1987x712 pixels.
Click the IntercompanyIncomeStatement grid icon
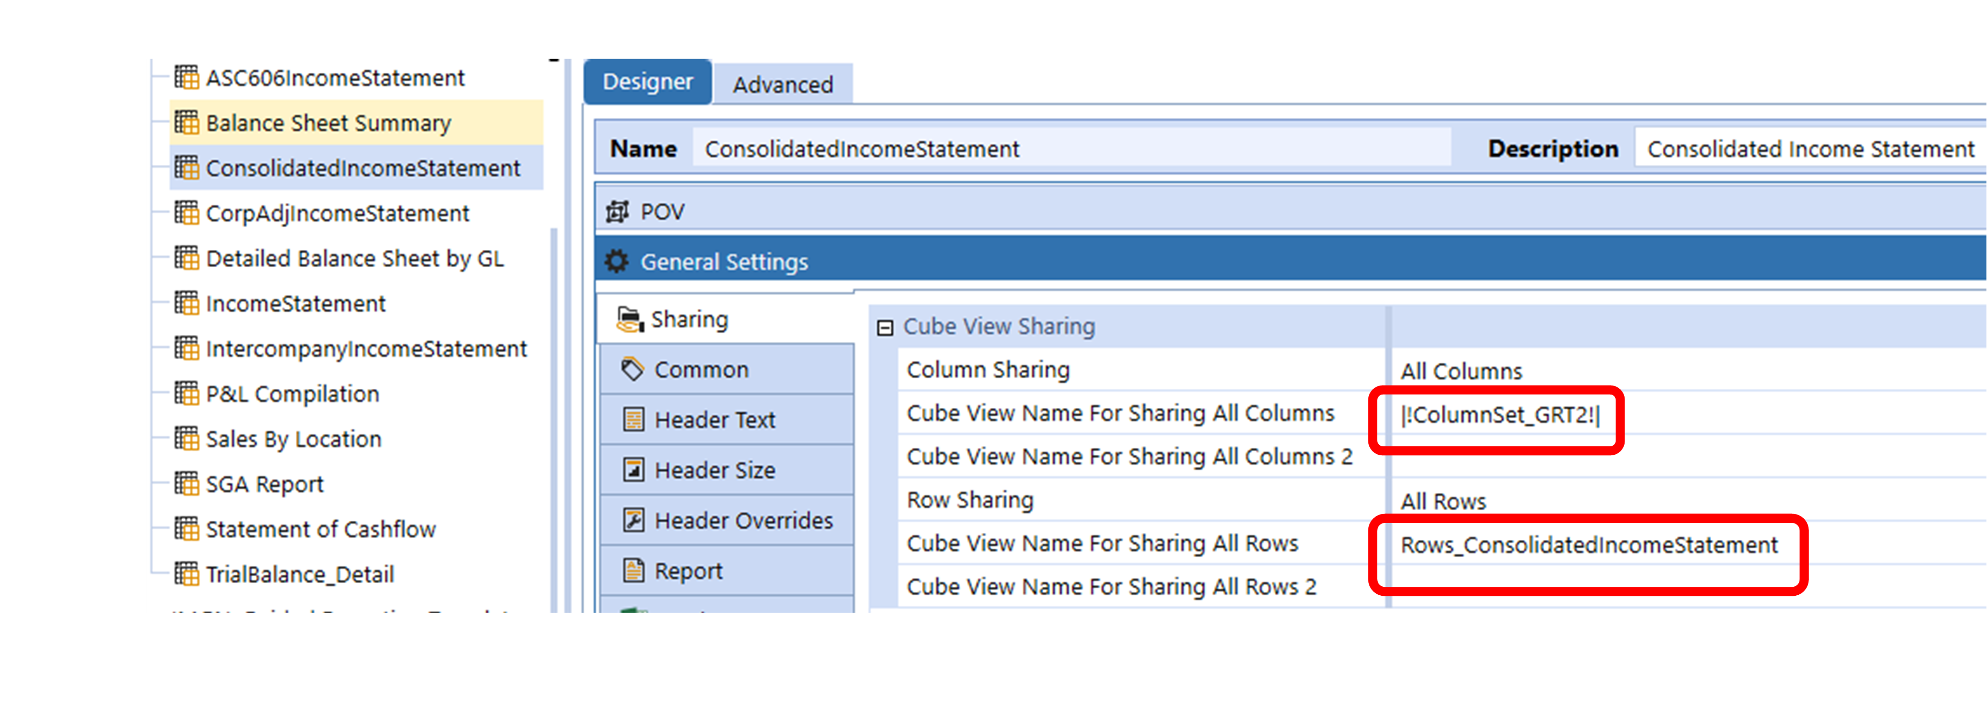pyautogui.click(x=186, y=348)
